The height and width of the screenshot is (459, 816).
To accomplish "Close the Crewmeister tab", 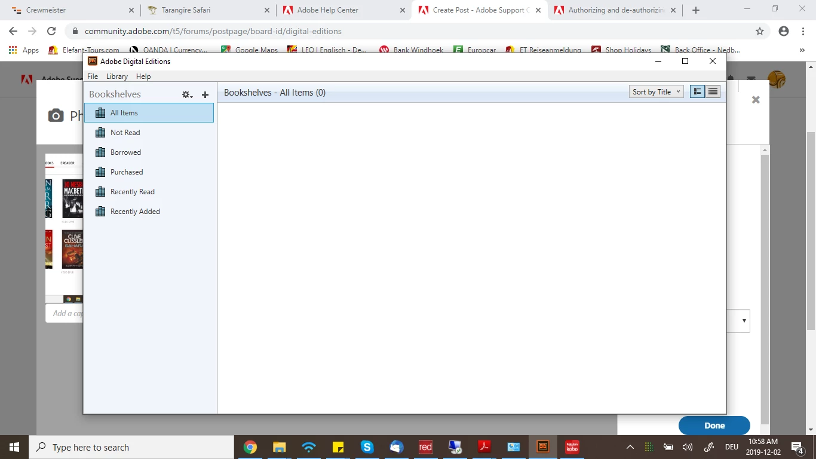I will pyautogui.click(x=131, y=10).
